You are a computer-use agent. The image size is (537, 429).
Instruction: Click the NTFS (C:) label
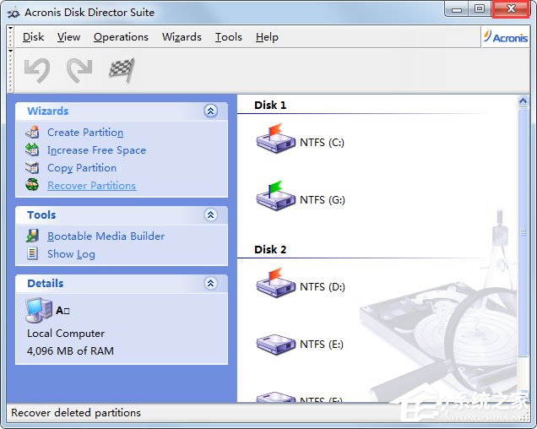click(x=322, y=142)
